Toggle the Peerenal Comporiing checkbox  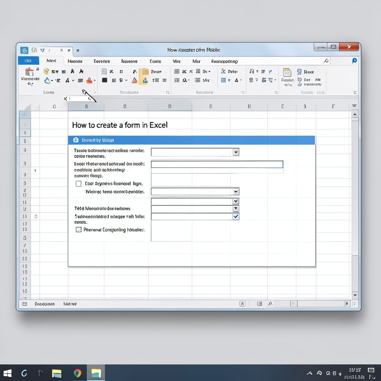[79, 230]
